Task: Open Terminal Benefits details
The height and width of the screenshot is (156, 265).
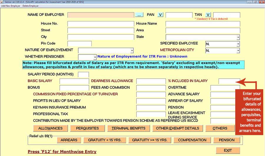Action: point(128,128)
